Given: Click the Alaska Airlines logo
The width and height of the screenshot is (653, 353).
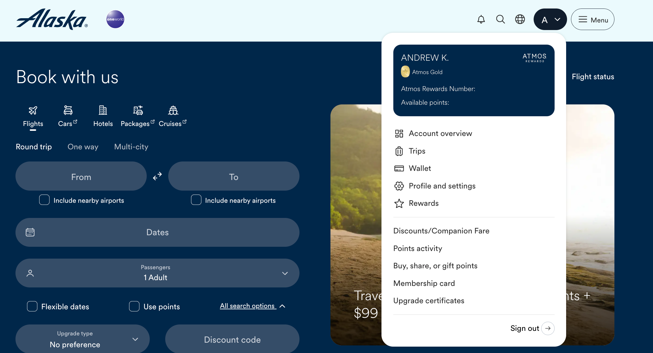Looking at the screenshot, I should (52, 19).
